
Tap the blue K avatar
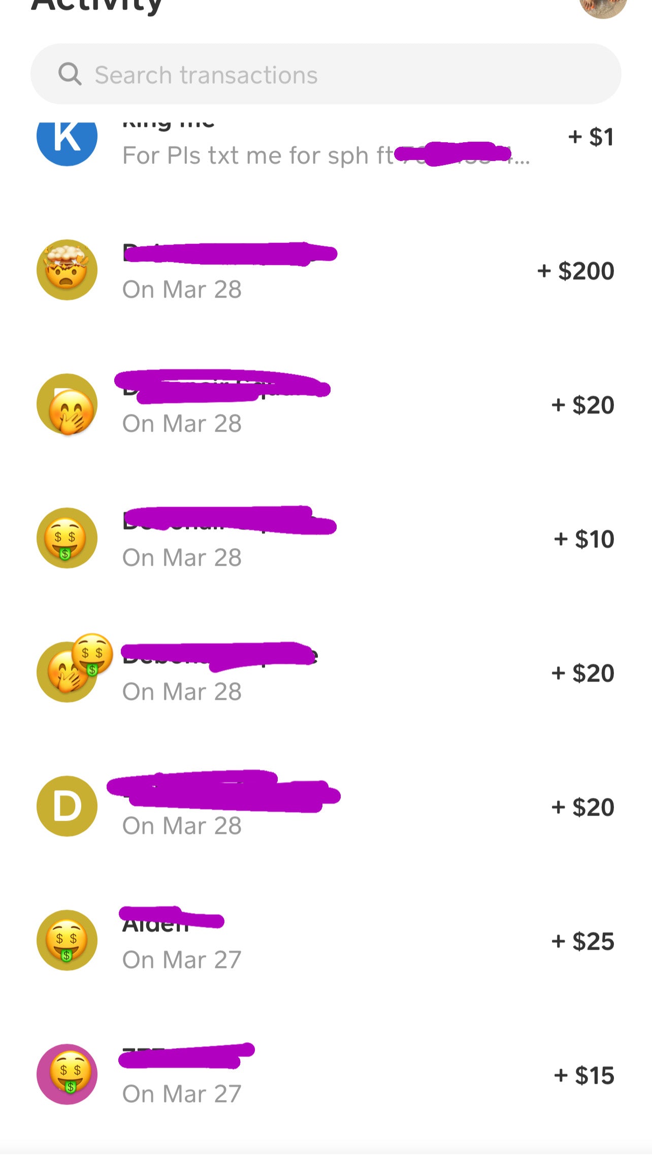point(67,138)
